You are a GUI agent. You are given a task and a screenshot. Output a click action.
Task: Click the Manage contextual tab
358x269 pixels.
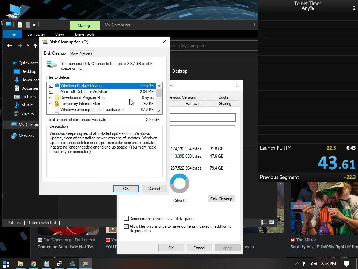(x=85, y=25)
